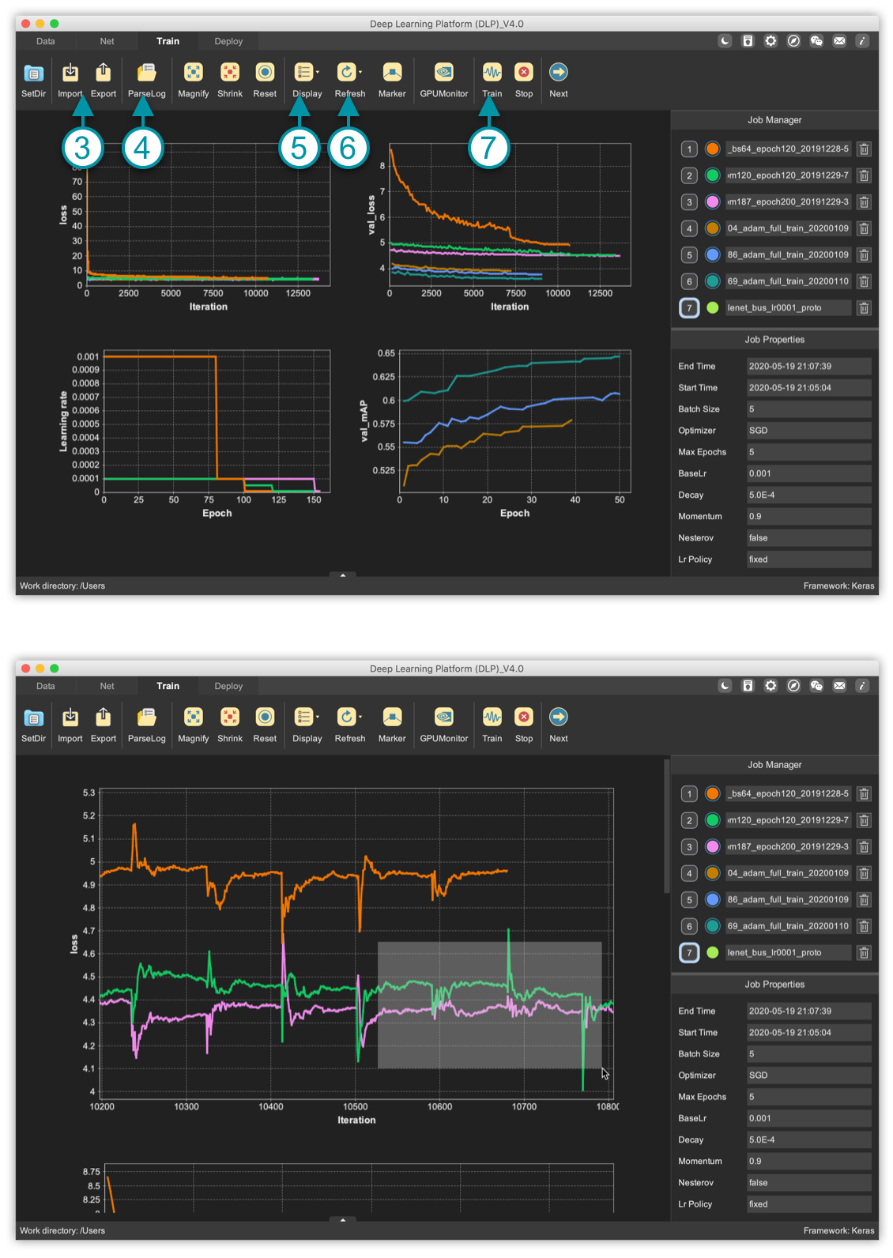This screenshot has height=1258, width=893.
Task: Click SetDir button in the lower window toolbar
Action: tap(33, 718)
